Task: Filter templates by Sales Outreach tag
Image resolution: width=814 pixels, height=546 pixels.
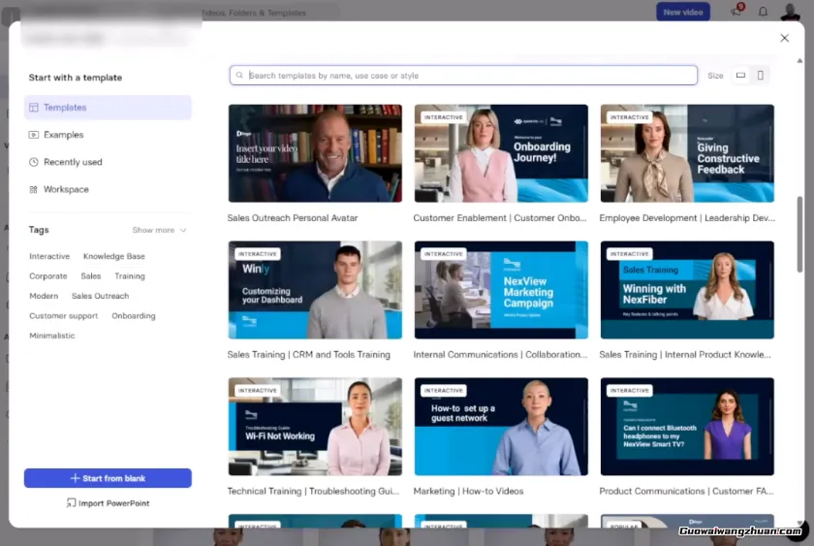Action: [x=100, y=296]
